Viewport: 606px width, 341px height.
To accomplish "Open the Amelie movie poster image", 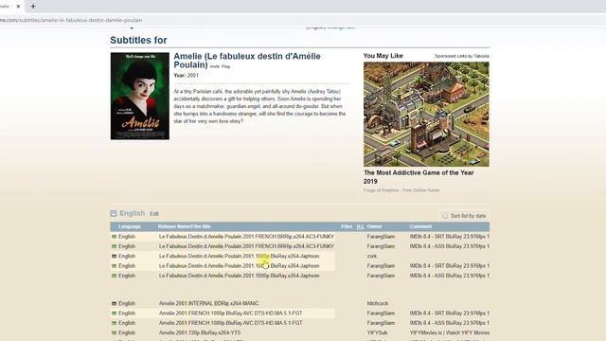I will coord(140,97).
